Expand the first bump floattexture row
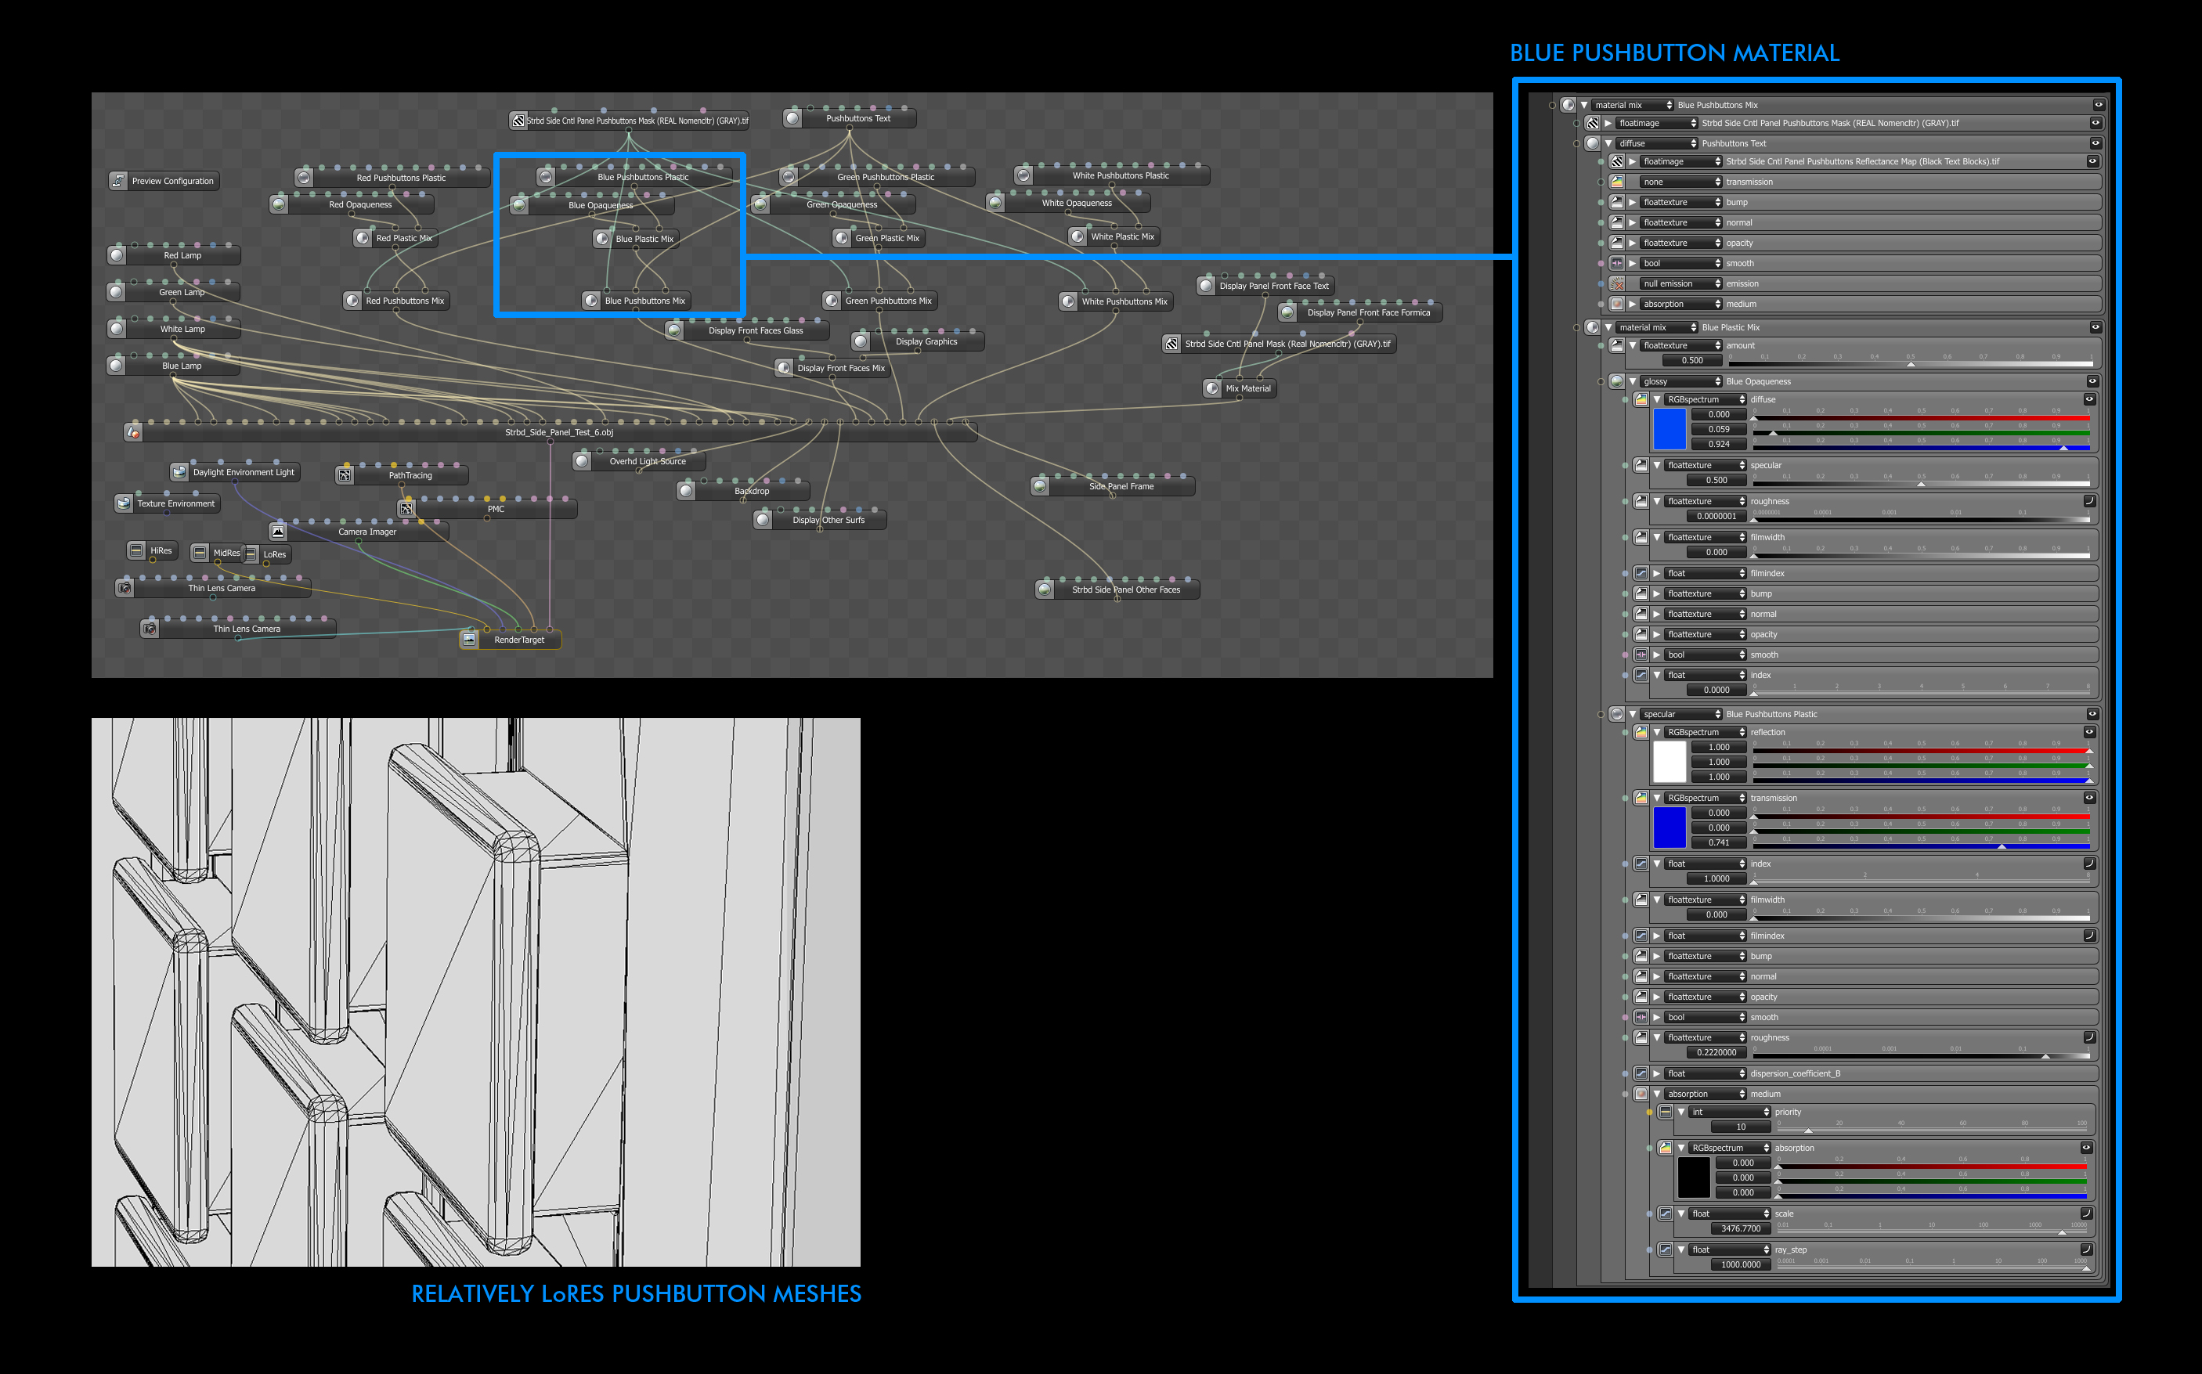This screenshot has height=1374, width=2202. (x=1632, y=203)
